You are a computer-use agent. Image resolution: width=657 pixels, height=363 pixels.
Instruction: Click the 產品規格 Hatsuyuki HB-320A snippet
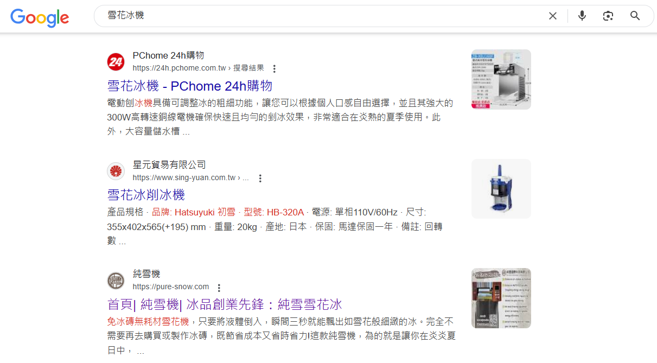pos(275,226)
